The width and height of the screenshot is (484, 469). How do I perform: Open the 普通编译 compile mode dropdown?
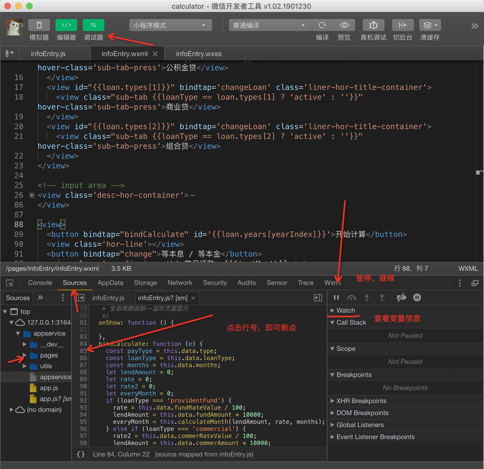[270, 25]
